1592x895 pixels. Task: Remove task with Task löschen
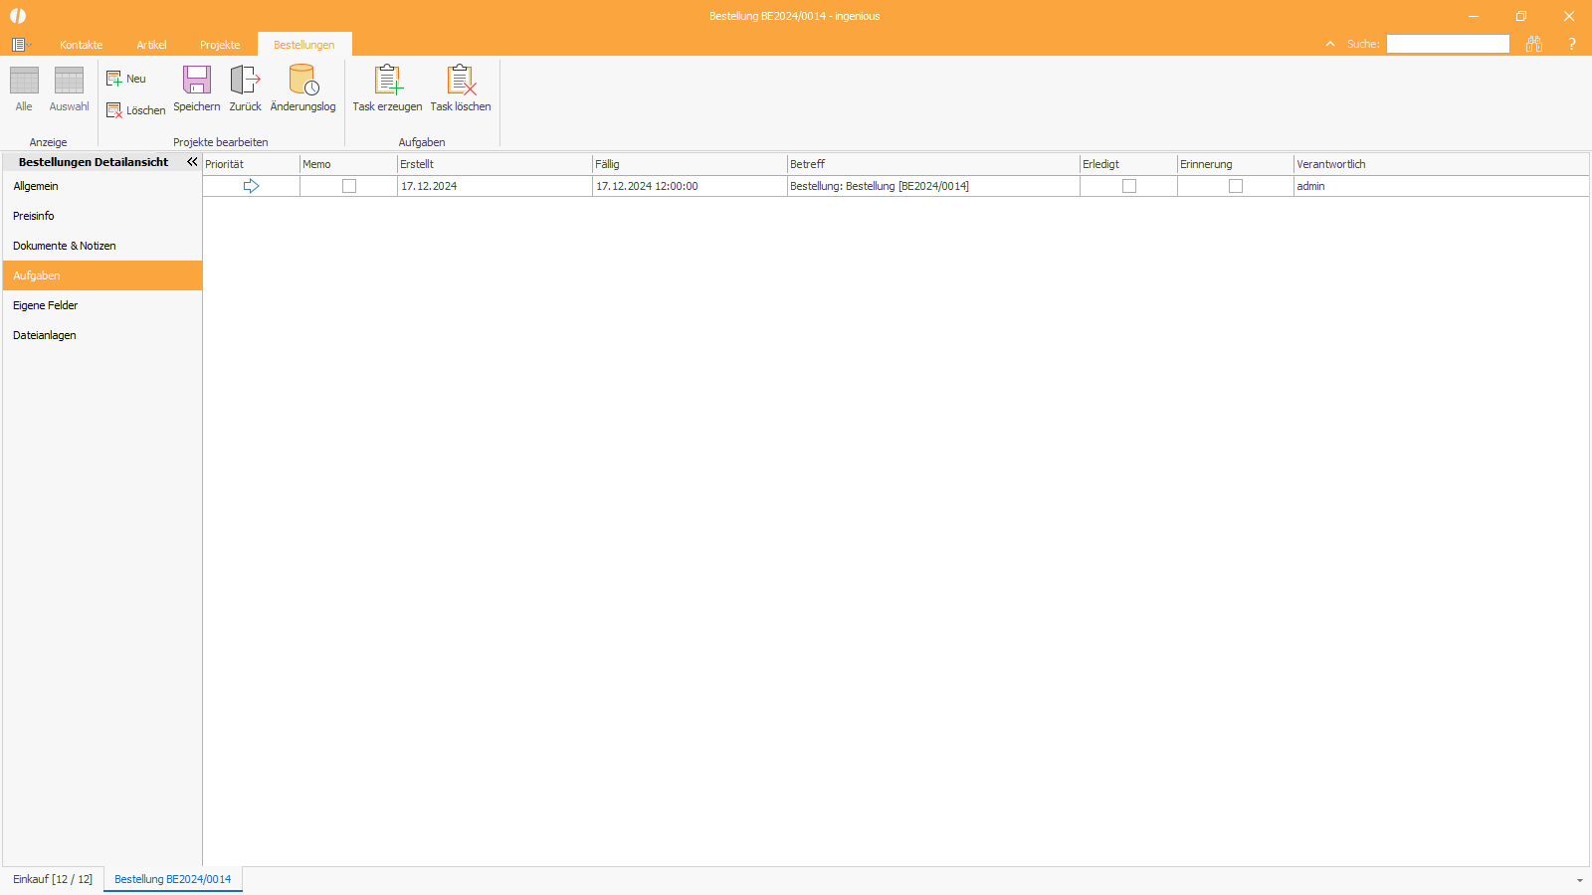pos(461,80)
